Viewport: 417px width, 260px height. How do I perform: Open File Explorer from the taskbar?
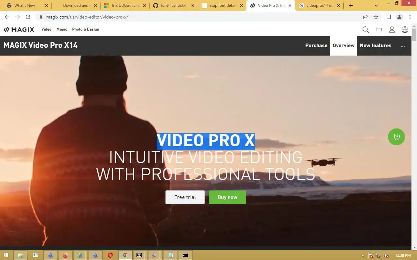pyautogui.click(x=20, y=255)
